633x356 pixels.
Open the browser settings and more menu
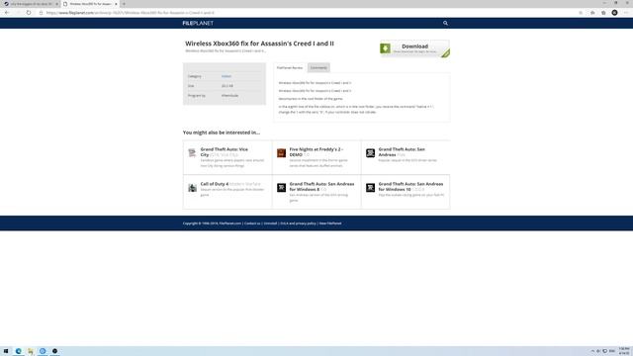(626, 13)
